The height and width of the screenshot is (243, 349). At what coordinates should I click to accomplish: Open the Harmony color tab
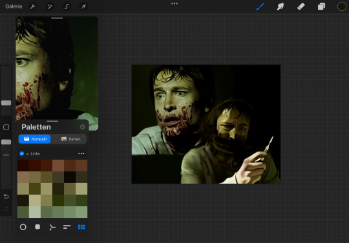tap(52, 228)
